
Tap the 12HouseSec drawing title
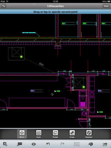55,6
